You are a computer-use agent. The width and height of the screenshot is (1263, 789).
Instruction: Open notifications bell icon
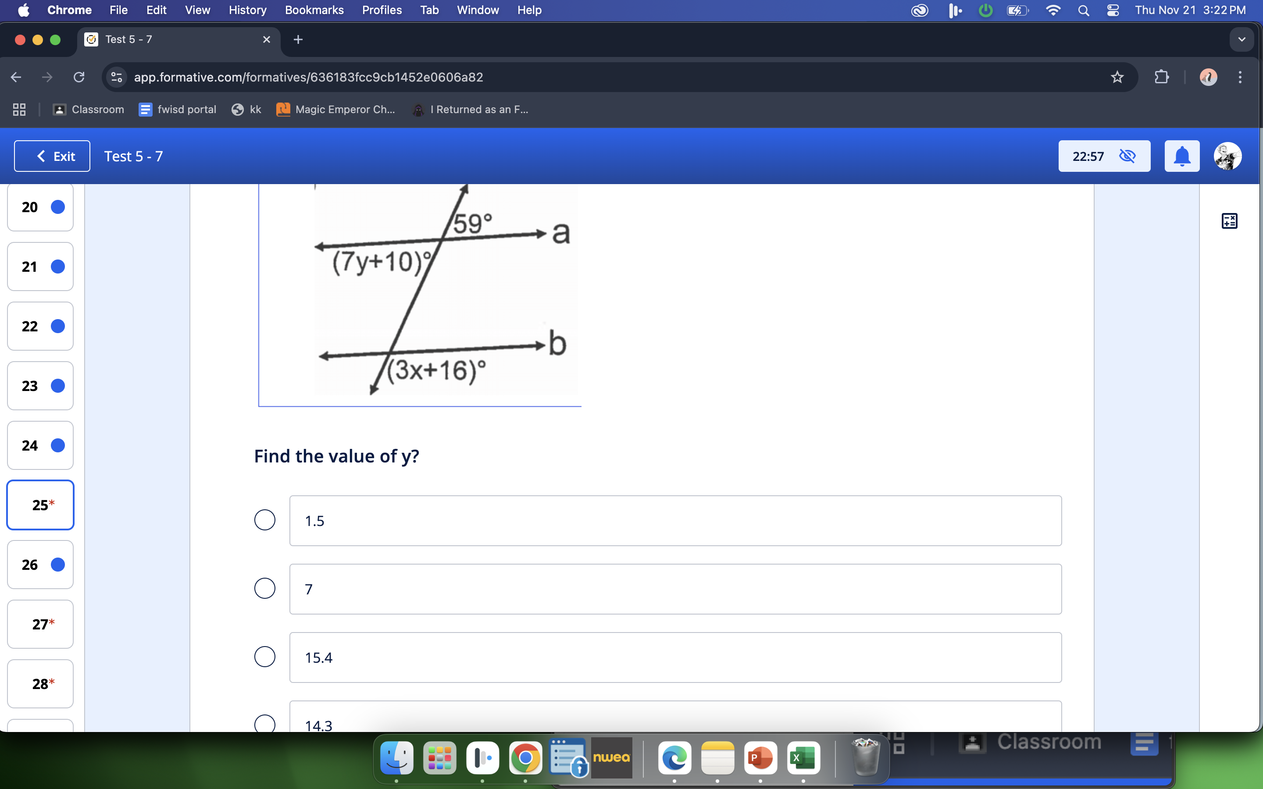pos(1181,156)
